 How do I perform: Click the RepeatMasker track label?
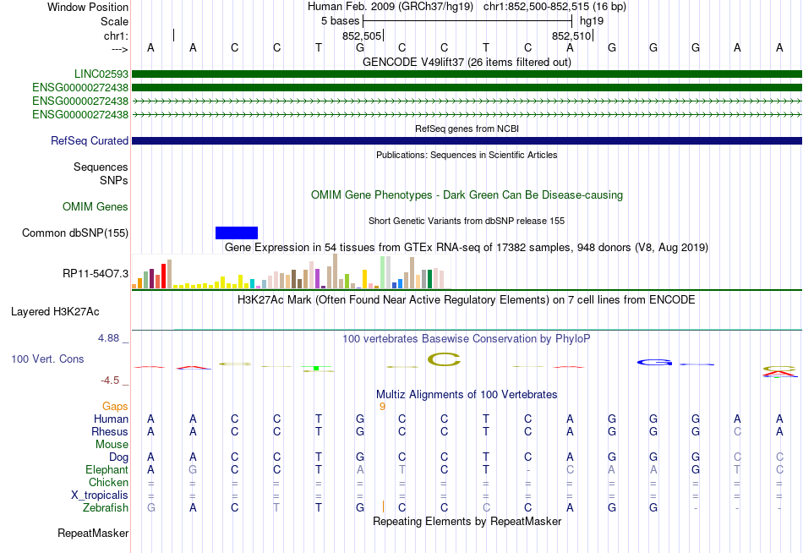point(93,534)
